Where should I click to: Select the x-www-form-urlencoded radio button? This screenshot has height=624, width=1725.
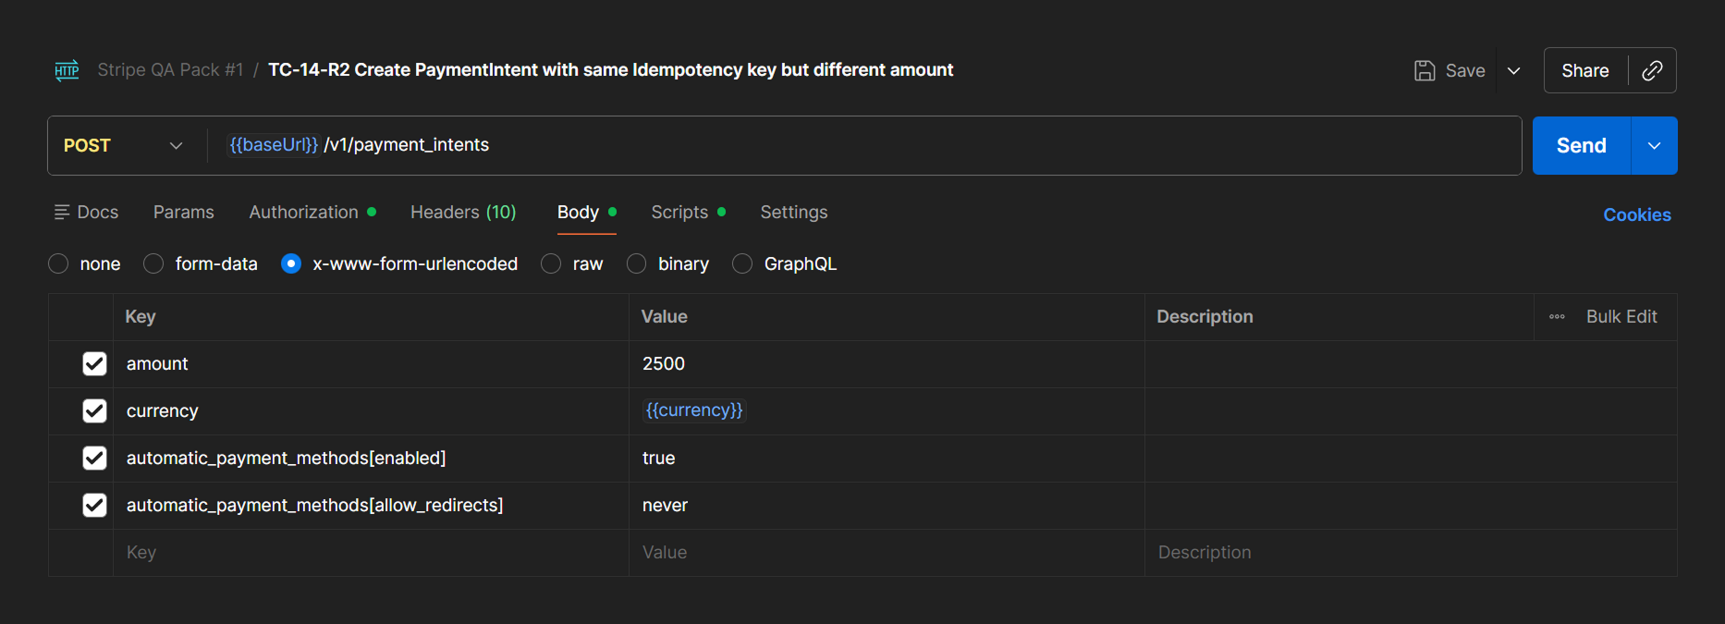coord(291,263)
